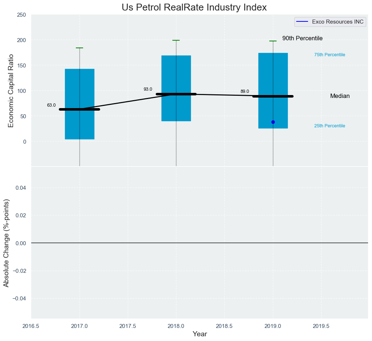Click the green 90th percentile cap for 2019
The image size is (372, 341).
(x=273, y=41)
